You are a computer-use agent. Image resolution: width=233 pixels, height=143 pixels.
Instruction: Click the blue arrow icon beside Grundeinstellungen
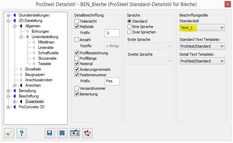tap(14, 15)
